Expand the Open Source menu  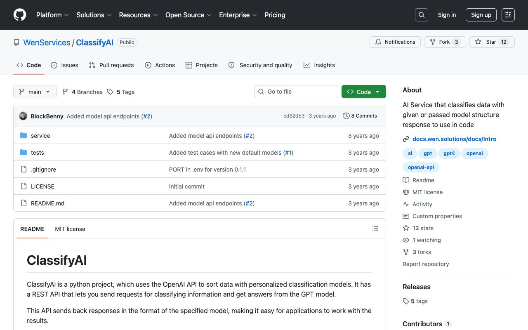tap(189, 15)
